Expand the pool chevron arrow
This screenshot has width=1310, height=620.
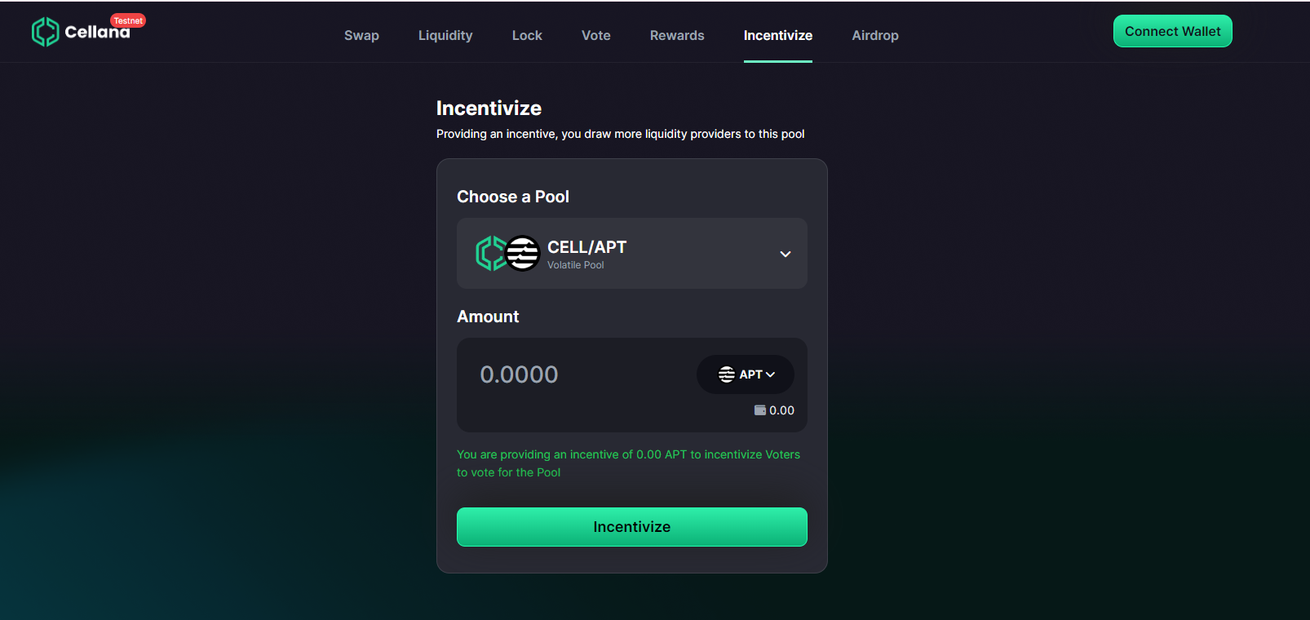pos(785,254)
